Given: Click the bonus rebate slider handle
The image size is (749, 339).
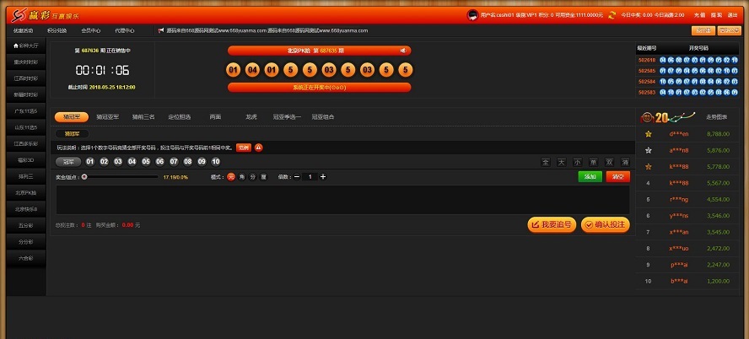Looking at the screenshot, I should click(84, 177).
